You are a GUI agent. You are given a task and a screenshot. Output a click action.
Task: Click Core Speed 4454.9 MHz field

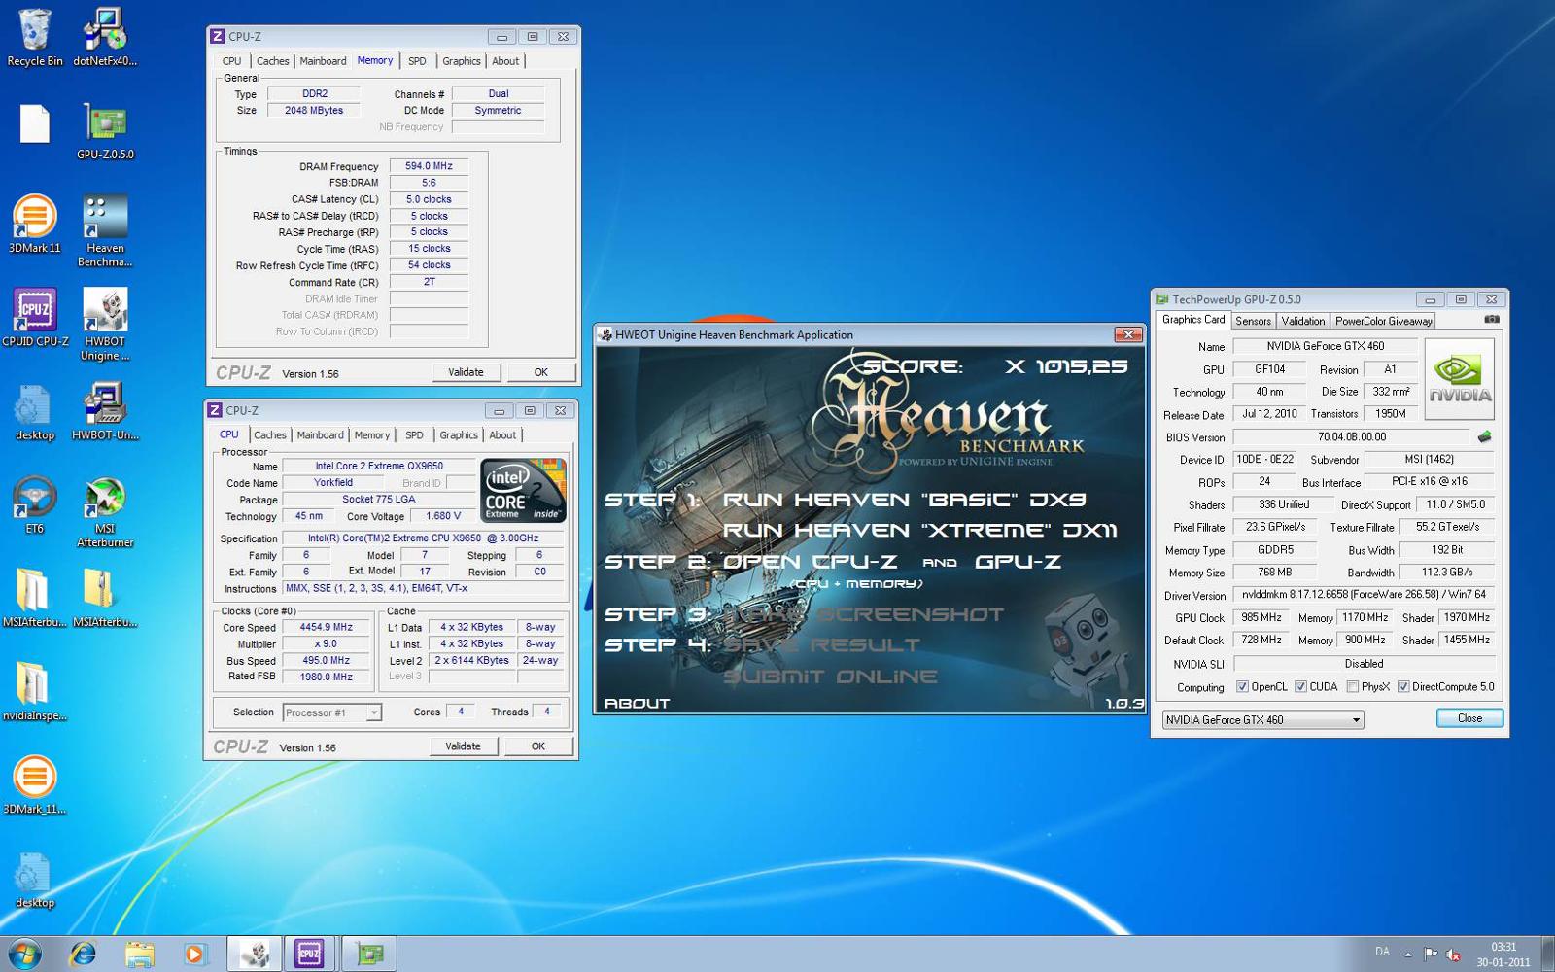tap(327, 628)
